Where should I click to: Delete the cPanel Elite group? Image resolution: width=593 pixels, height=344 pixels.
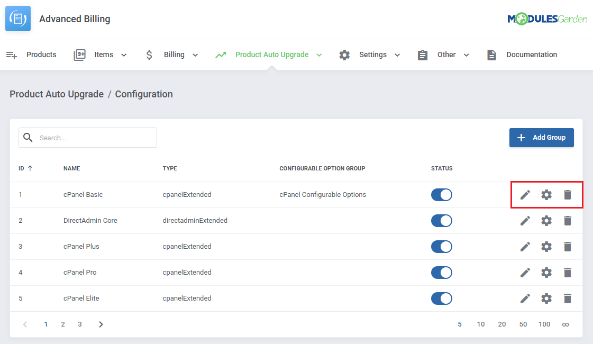pyautogui.click(x=567, y=298)
